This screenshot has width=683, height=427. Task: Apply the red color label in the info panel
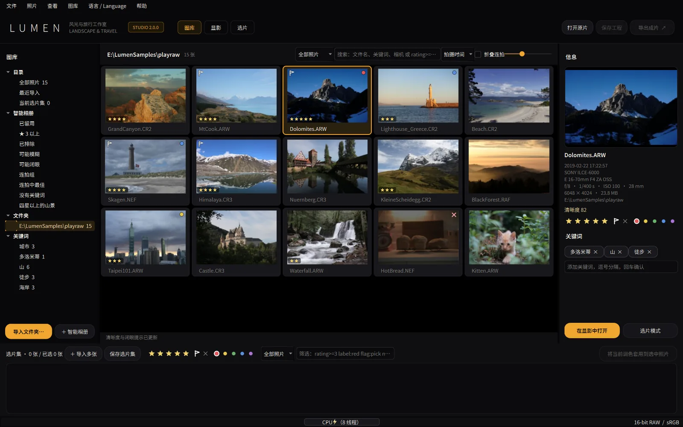point(636,221)
